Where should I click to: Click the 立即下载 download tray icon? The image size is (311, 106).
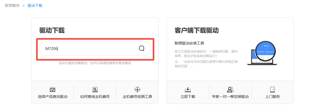[x=188, y=90]
